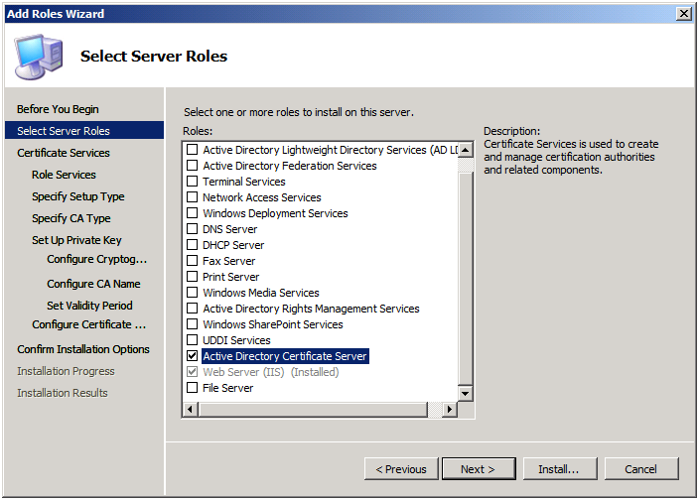Enable the Print Server checkbox
This screenshot has width=699, height=500.
pyautogui.click(x=193, y=277)
